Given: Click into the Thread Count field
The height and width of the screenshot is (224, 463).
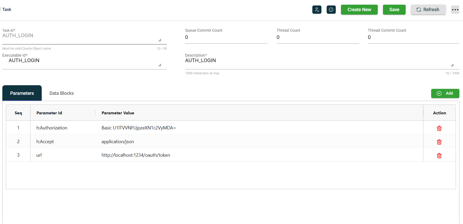Looking at the screenshot, I should pyautogui.click(x=317, y=37).
